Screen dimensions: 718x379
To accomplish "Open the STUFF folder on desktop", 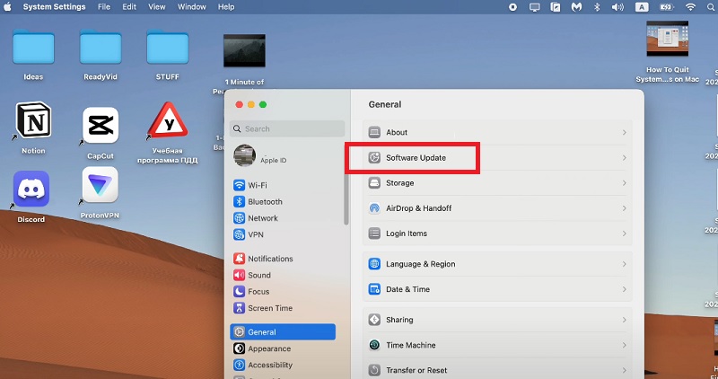I will [x=168, y=48].
